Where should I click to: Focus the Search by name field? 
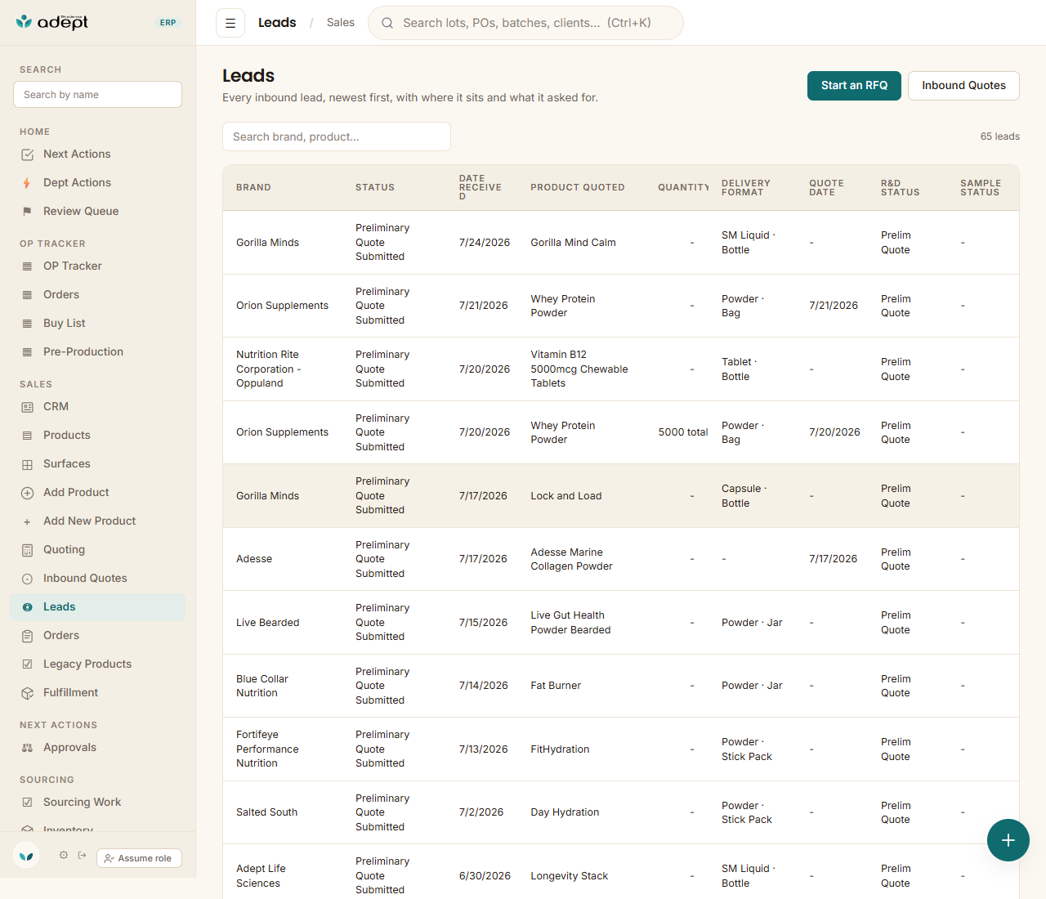point(97,95)
